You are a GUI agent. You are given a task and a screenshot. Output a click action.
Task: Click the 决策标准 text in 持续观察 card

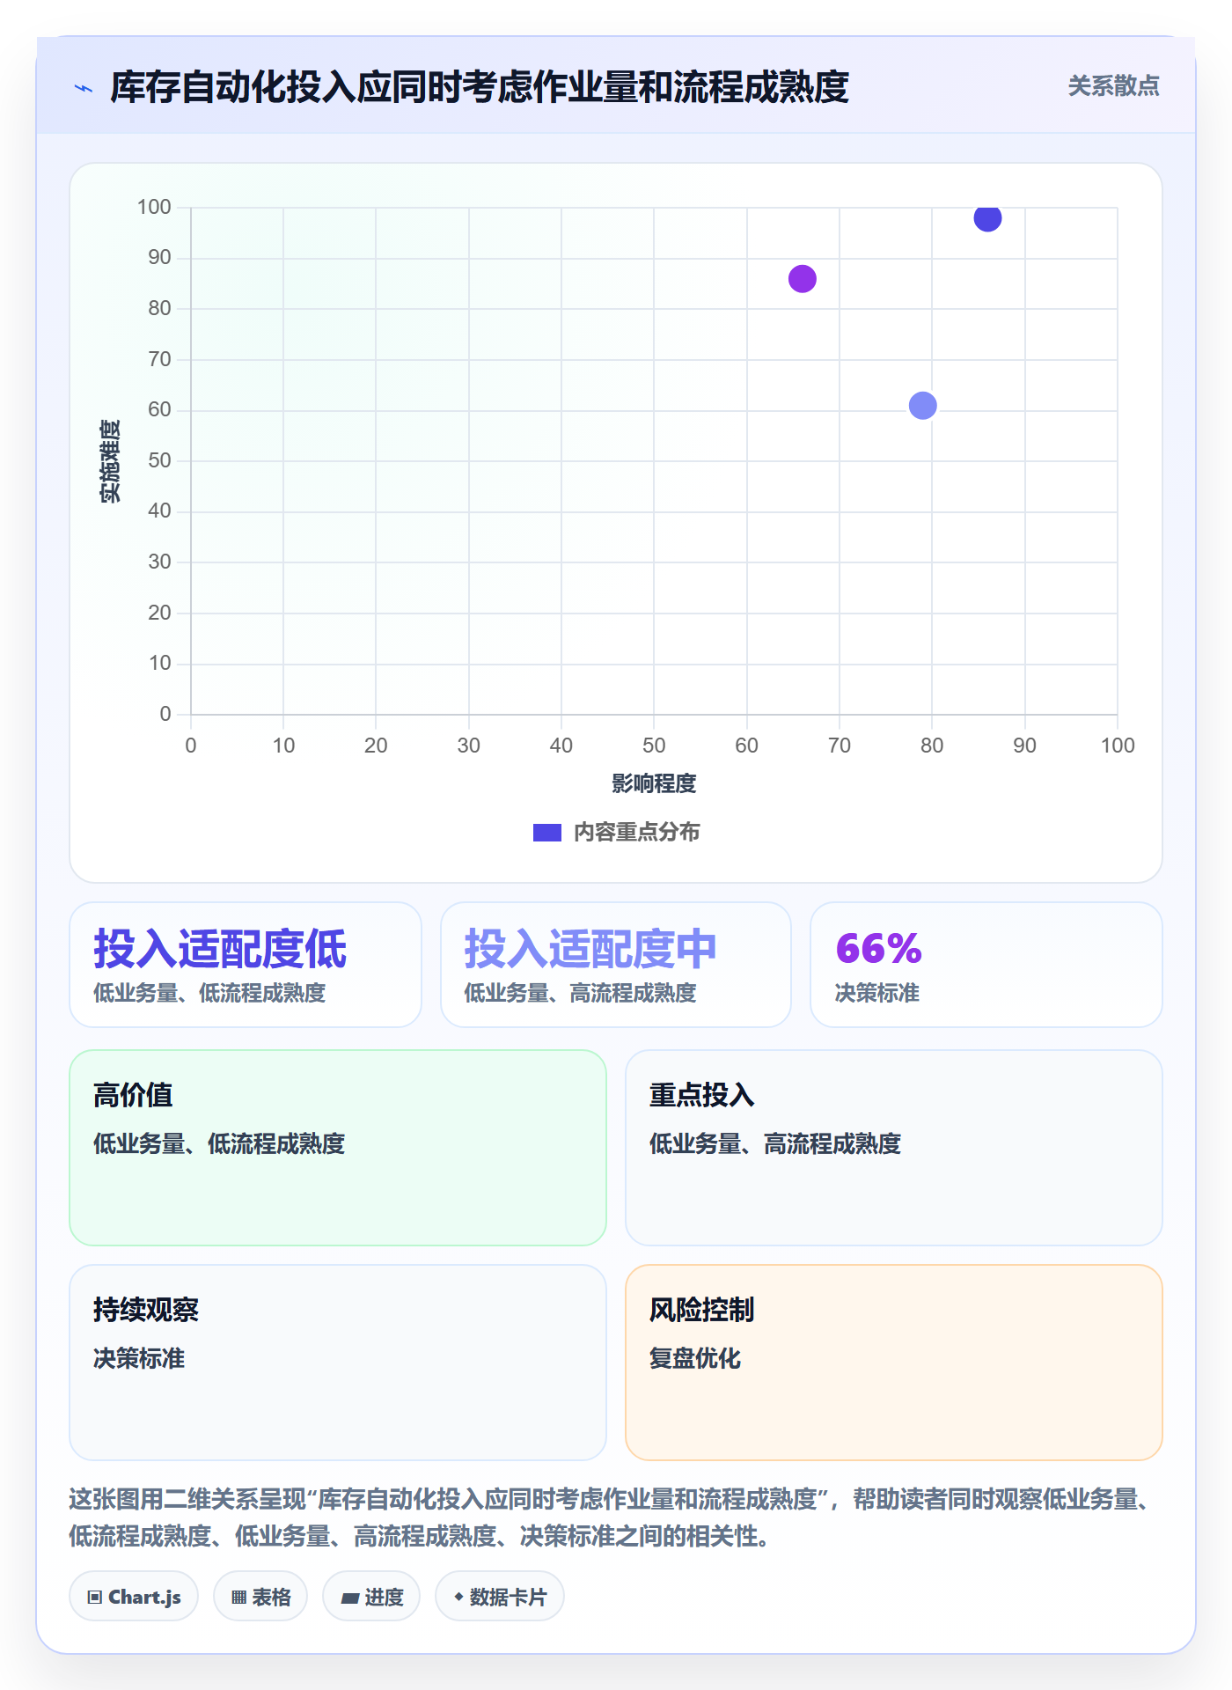tap(139, 1358)
